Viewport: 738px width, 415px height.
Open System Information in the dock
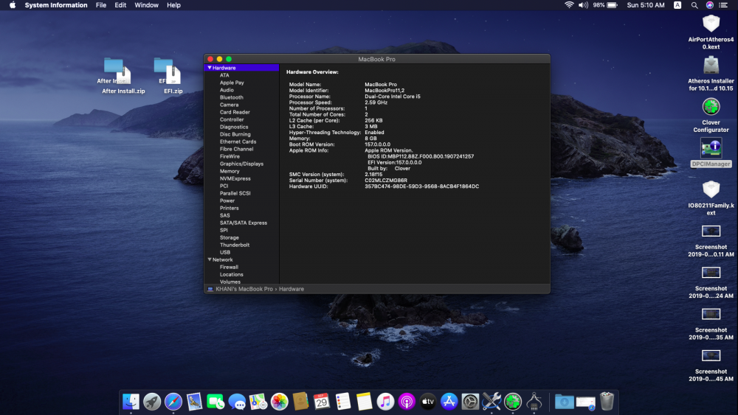pos(534,402)
